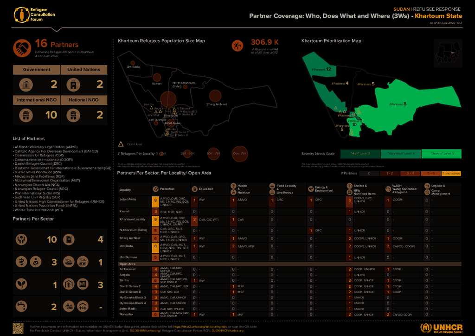The height and width of the screenshot is (336, 475).
Task: Click the running refugee icon beside 306.9 K
Action: point(237,46)
